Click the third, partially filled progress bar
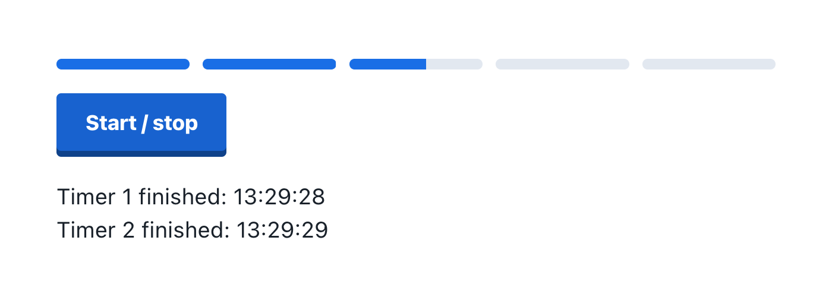The width and height of the screenshot is (832, 297). pos(416,64)
